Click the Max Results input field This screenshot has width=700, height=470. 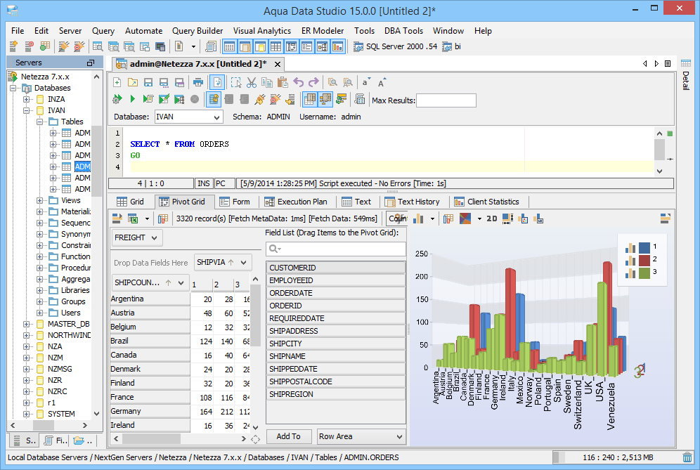(x=446, y=100)
